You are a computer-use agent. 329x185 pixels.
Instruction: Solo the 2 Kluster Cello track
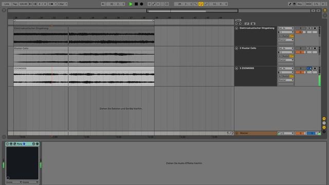[309, 48]
